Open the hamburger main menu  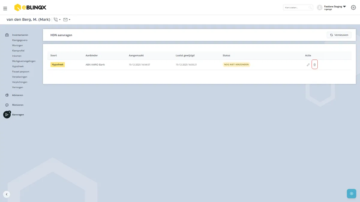(5, 8)
